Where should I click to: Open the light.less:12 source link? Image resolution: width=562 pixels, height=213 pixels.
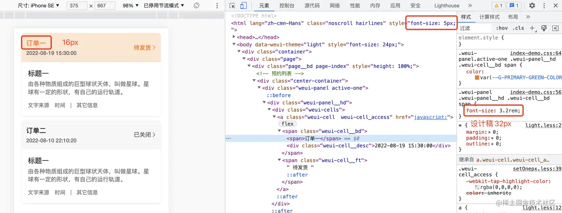542,208
